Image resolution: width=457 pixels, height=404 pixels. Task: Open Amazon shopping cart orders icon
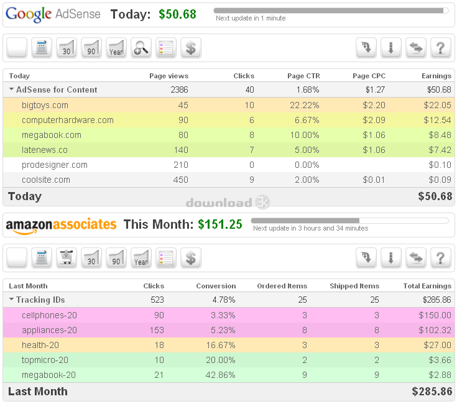[x=67, y=258]
